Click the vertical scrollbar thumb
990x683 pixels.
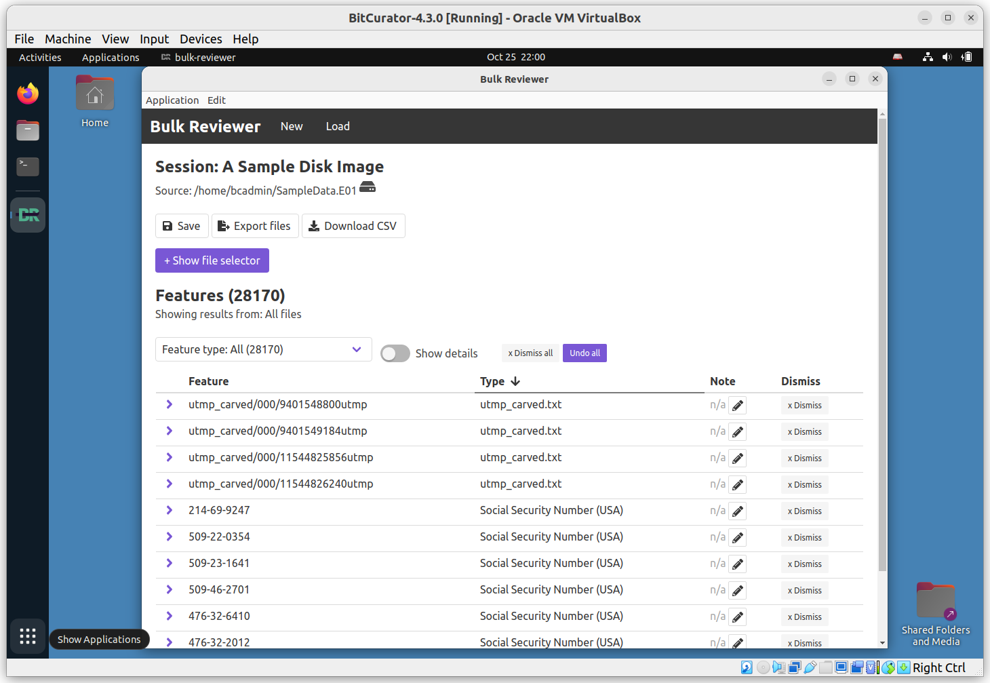[x=882, y=345]
